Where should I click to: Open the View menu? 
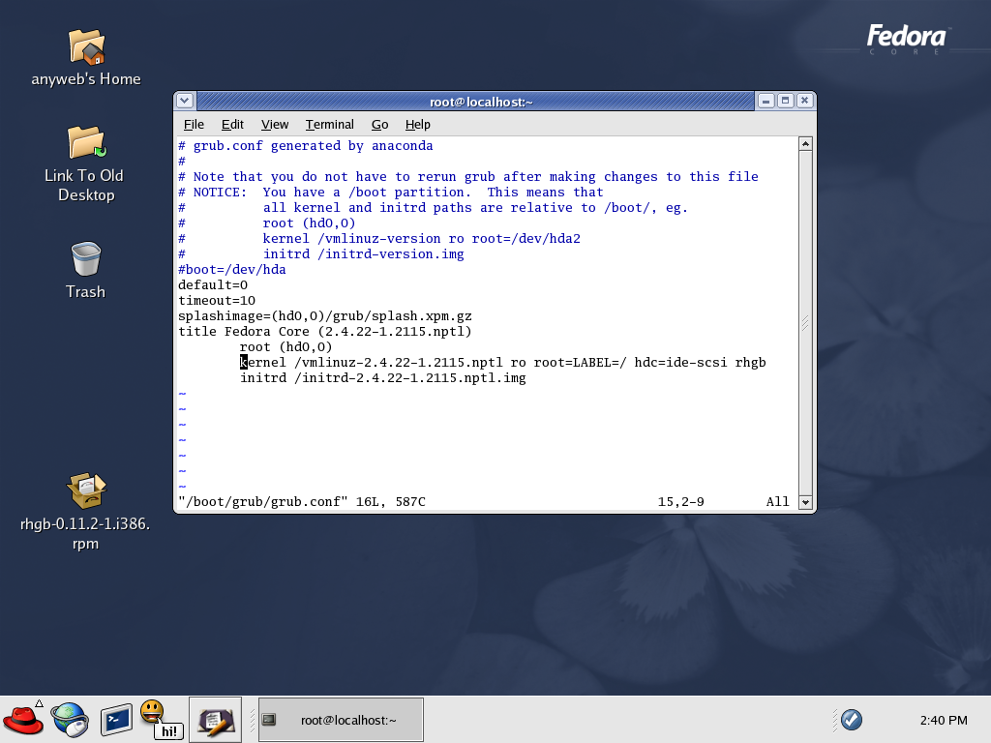pos(275,125)
